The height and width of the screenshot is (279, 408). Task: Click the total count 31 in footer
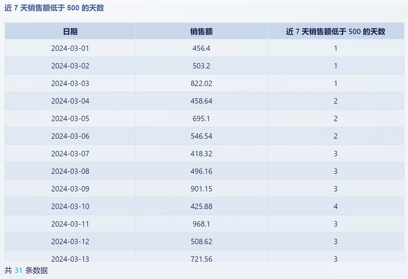click(18, 270)
